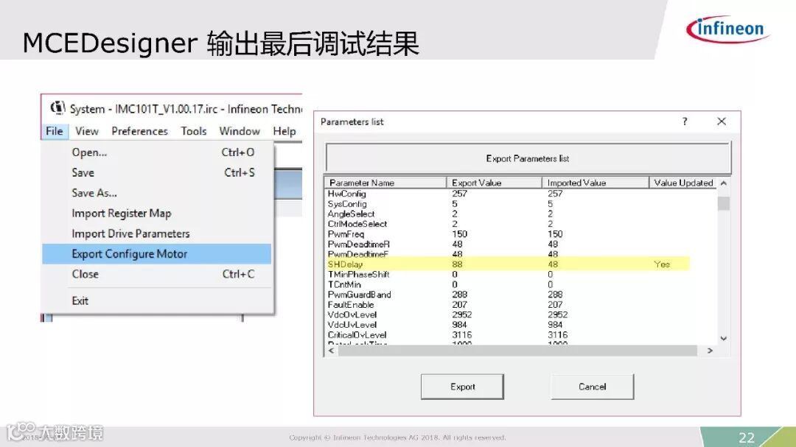The width and height of the screenshot is (796, 447).
Task: Sort by Export Value column header
Action: click(x=494, y=183)
